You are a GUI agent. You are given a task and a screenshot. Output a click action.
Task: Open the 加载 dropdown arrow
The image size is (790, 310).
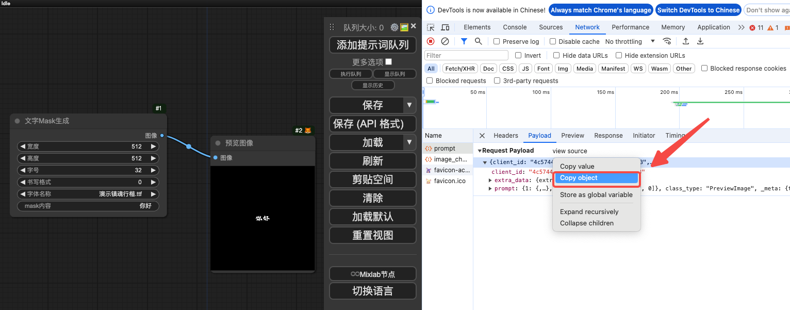click(x=409, y=142)
